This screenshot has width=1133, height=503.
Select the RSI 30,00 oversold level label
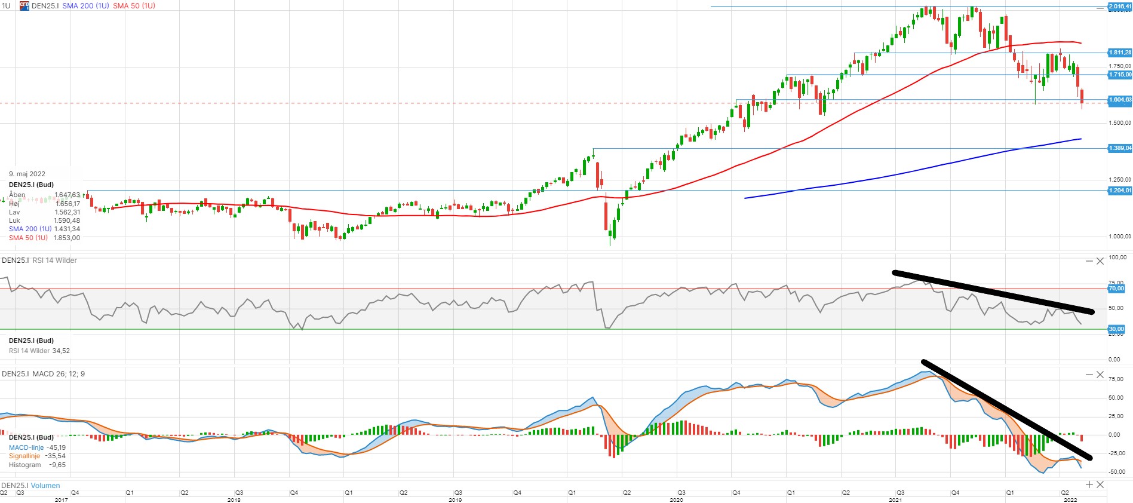(1116, 329)
